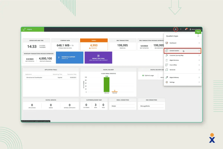The image size is (223, 149).
Task: Click the Application column header
Action: click(x=29, y=74)
